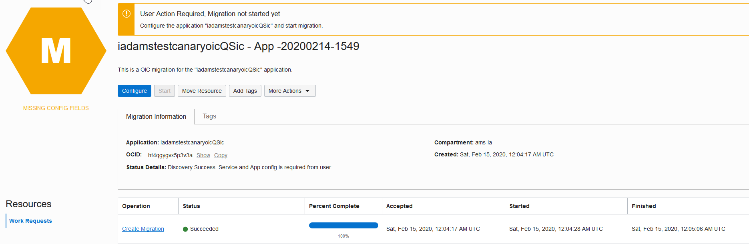Click the green Succeeded status dot
Screen dimensions: 749x244
[185, 229]
